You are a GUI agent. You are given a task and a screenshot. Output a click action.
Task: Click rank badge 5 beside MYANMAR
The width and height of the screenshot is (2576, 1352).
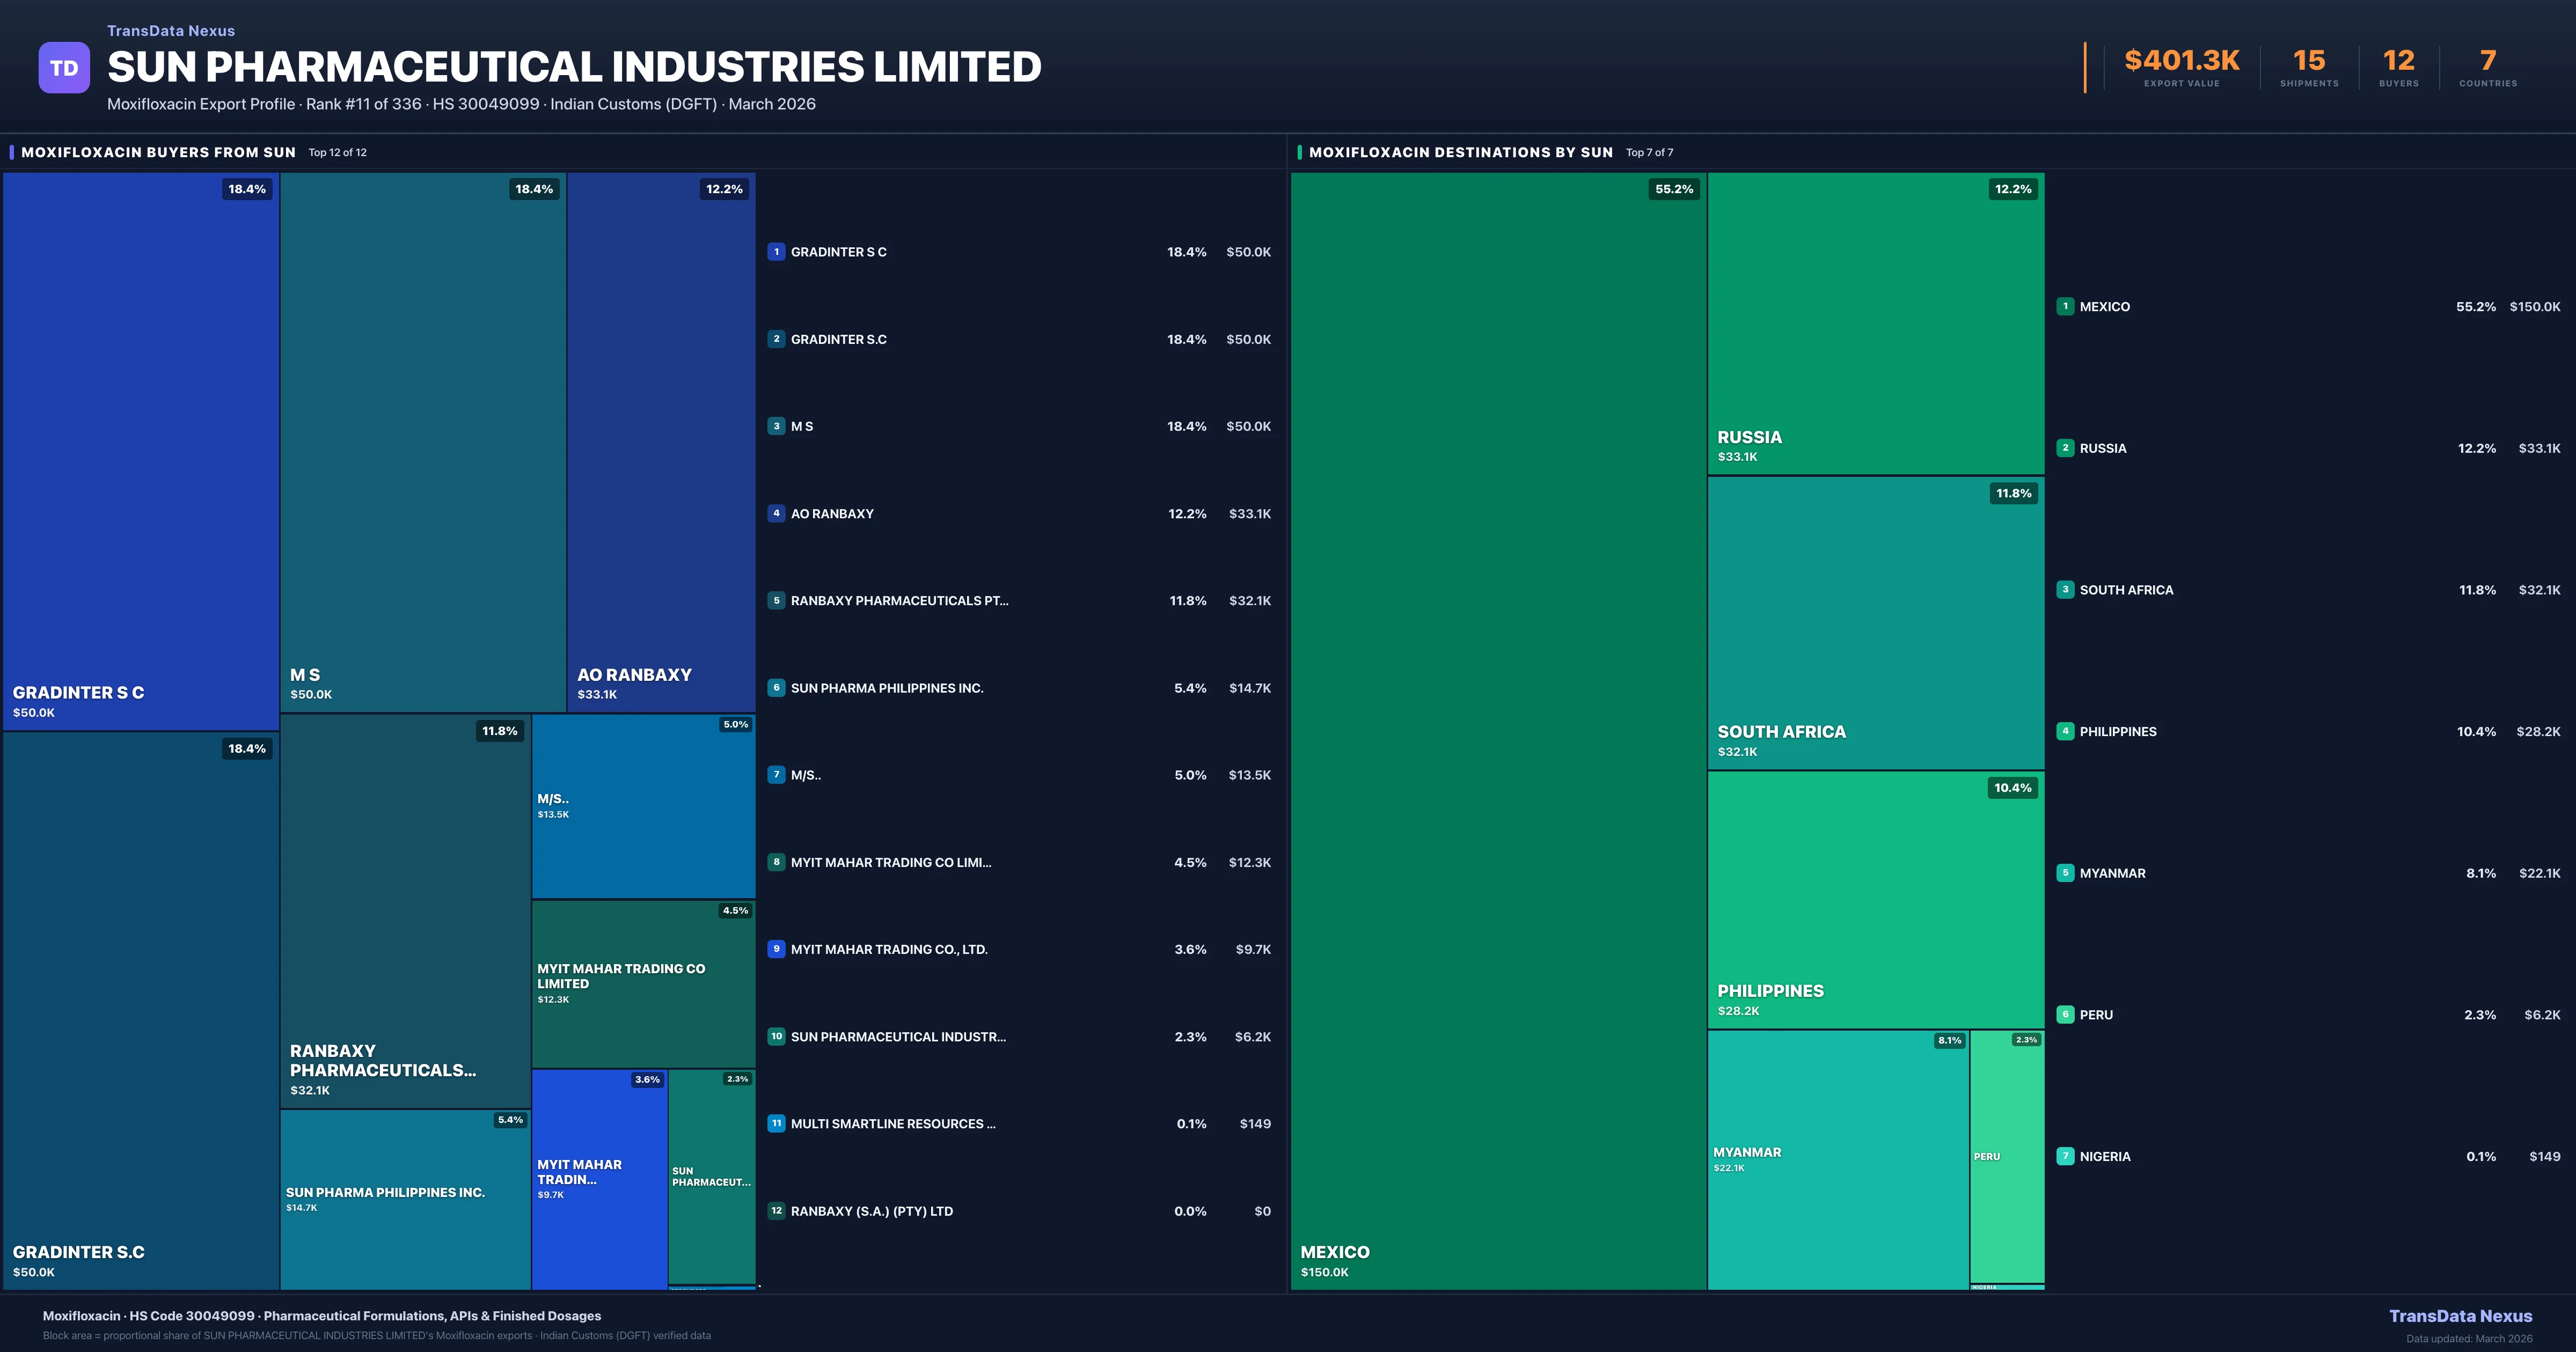[2065, 873]
